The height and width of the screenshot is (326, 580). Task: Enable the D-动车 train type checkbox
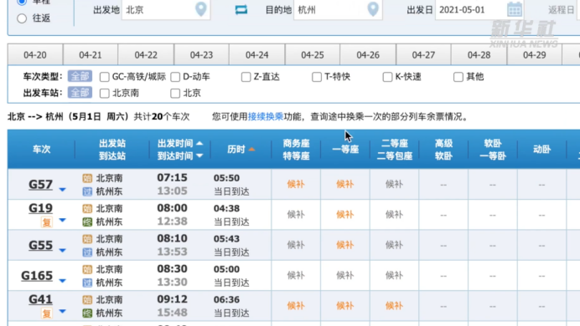pos(175,77)
